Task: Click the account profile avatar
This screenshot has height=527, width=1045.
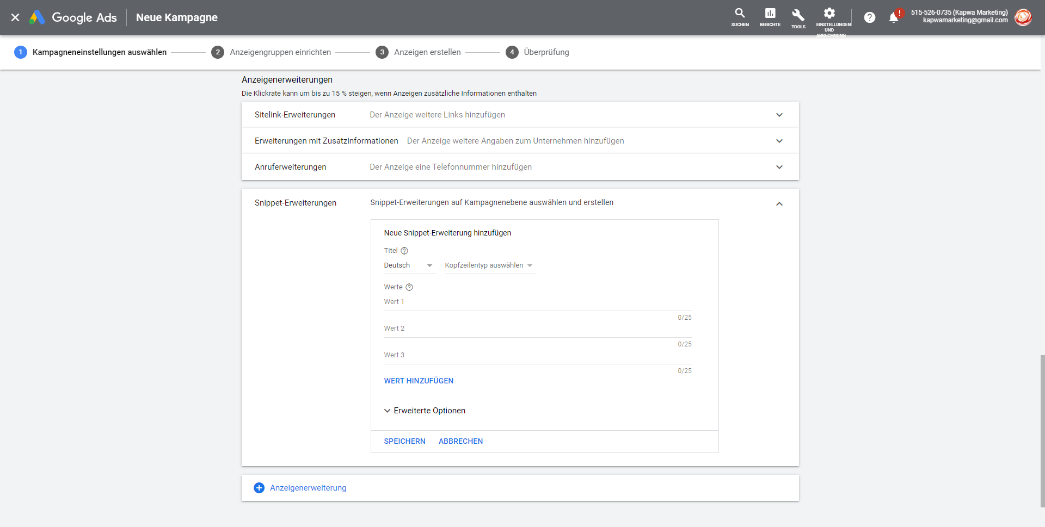Action: coord(1023,17)
